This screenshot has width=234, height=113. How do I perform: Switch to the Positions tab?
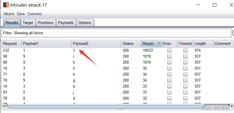46,23
